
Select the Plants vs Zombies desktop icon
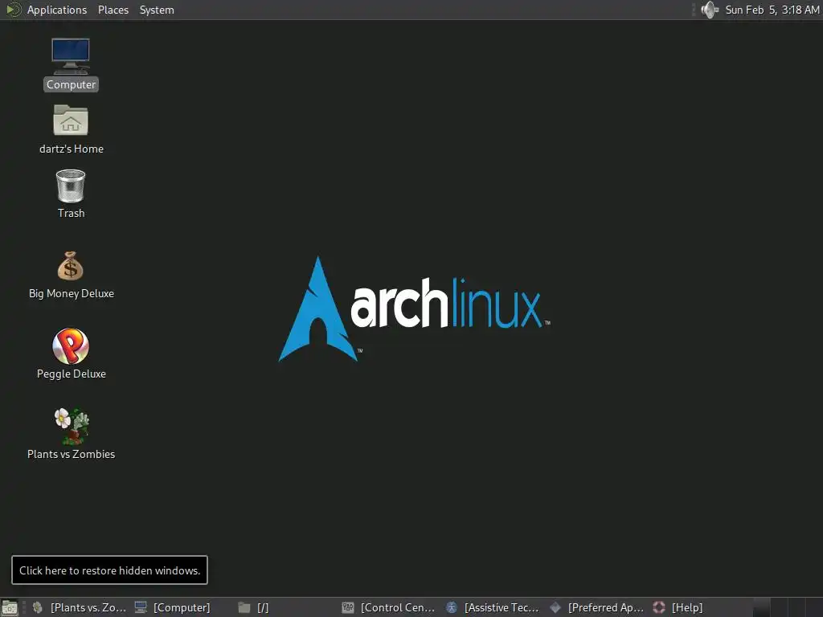[72, 426]
